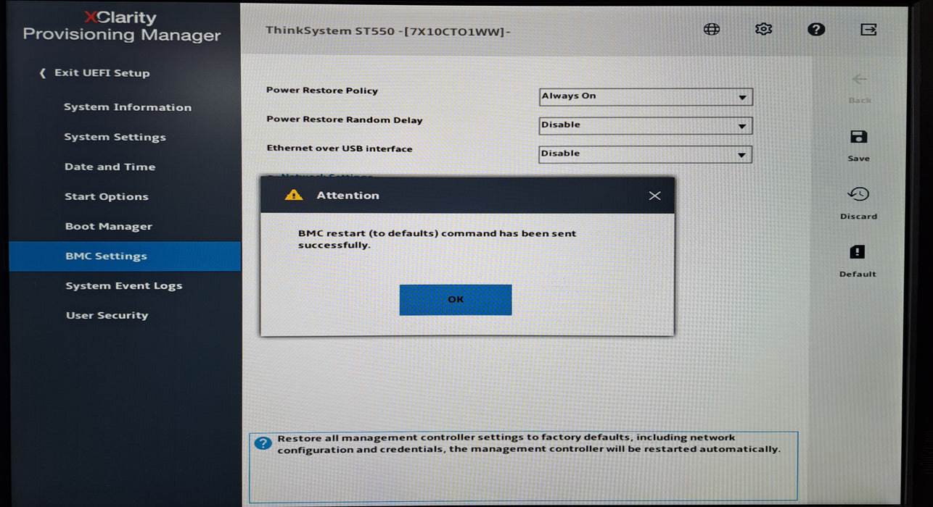Open the Power Restore Random Delay dropdown

click(x=646, y=125)
